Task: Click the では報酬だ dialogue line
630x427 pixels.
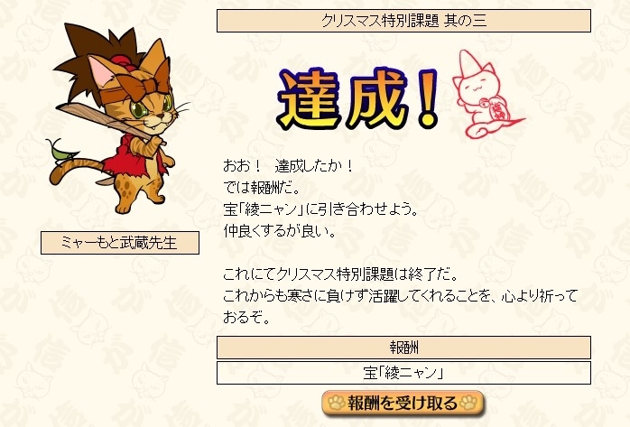Action: coord(261,187)
